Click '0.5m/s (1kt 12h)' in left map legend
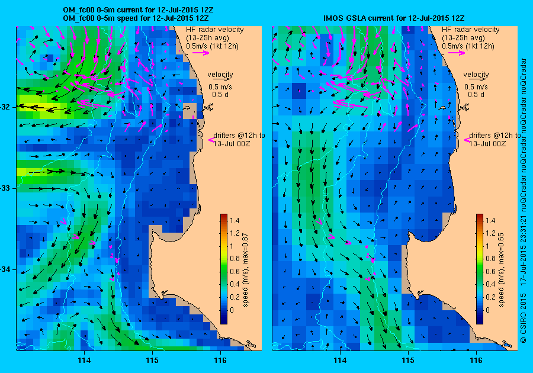The image size is (533, 373). coord(212,46)
